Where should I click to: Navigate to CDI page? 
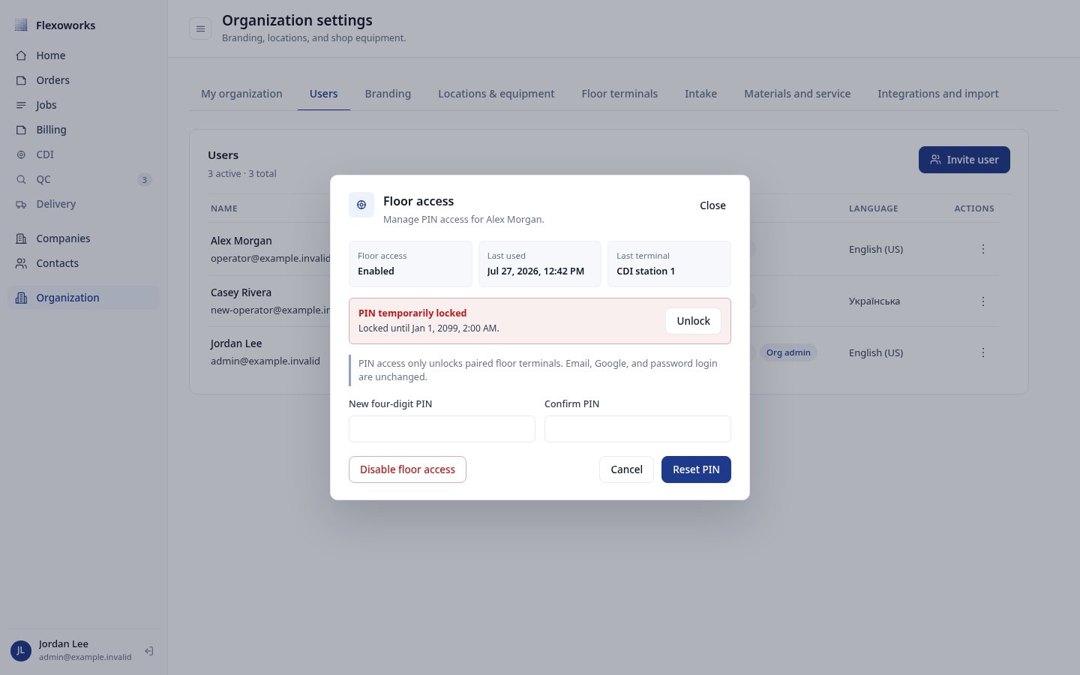[x=83, y=154]
